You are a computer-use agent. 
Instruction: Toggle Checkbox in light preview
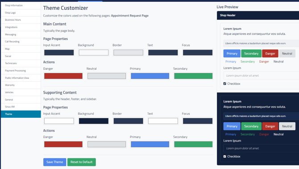coord(224,84)
